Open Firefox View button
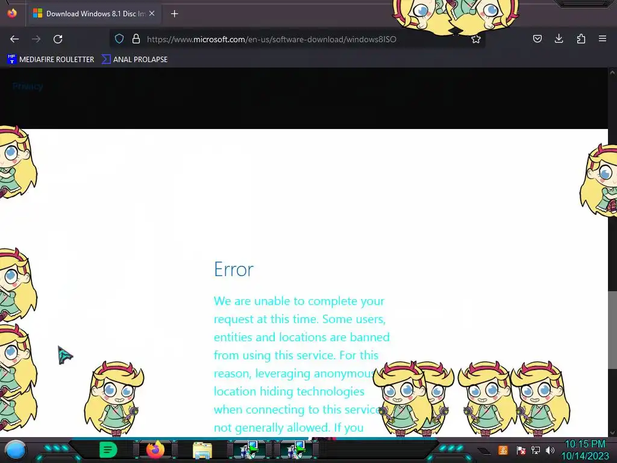 (12, 13)
